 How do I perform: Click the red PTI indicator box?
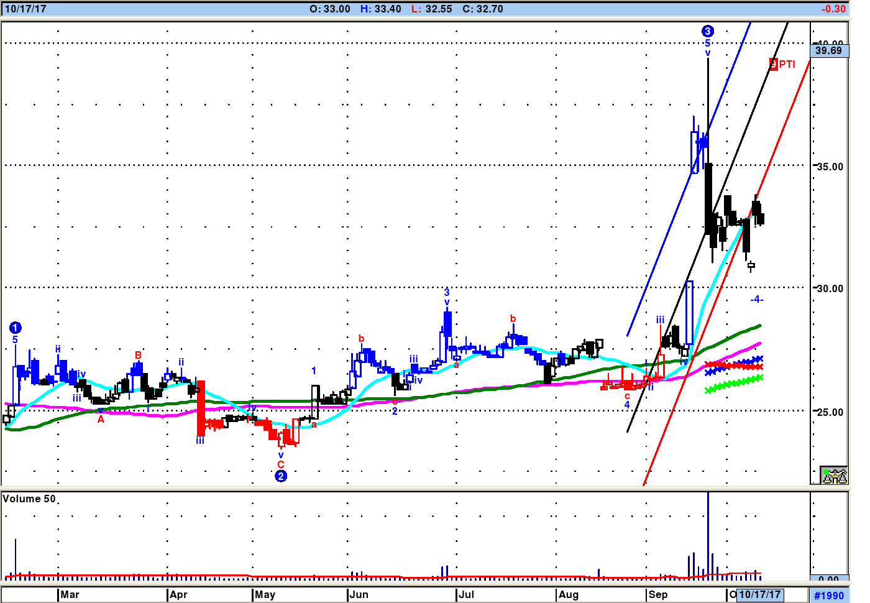[774, 64]
